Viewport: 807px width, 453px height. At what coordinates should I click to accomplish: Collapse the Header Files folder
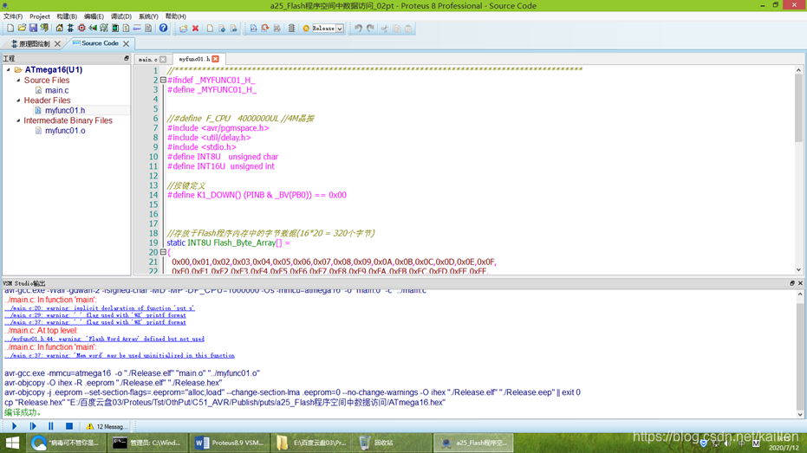coord(18,100)
